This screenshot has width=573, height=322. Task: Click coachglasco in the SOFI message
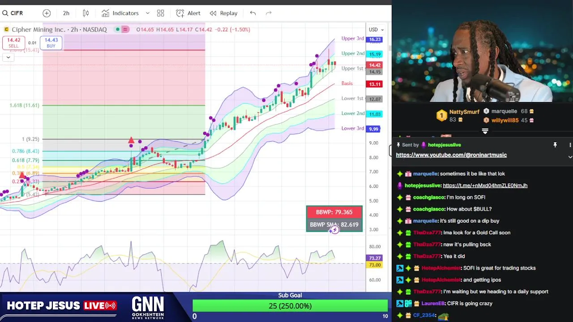429,197
